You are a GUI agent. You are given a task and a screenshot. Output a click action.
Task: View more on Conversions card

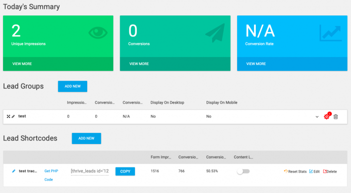139,64
